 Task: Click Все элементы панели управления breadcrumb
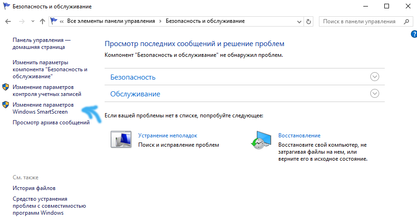(x=111, y=21)
